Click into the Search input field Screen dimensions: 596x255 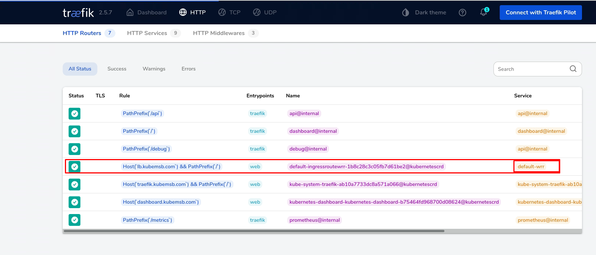(x=531, y=69)
